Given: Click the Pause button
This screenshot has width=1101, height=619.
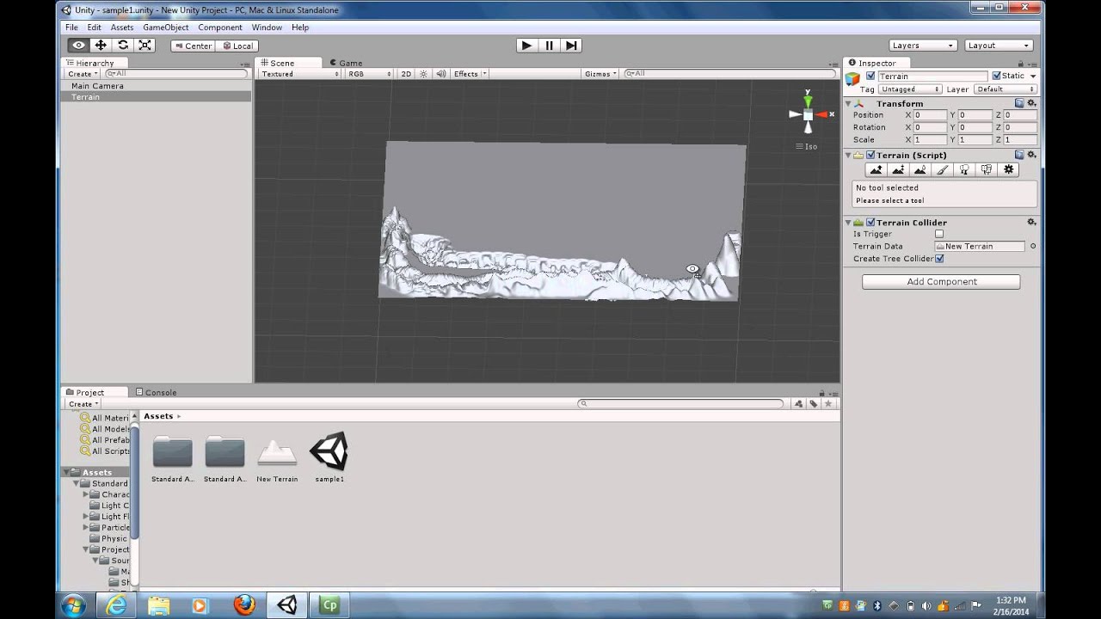Looking at the screenshot, I should (x=549, y=46).
